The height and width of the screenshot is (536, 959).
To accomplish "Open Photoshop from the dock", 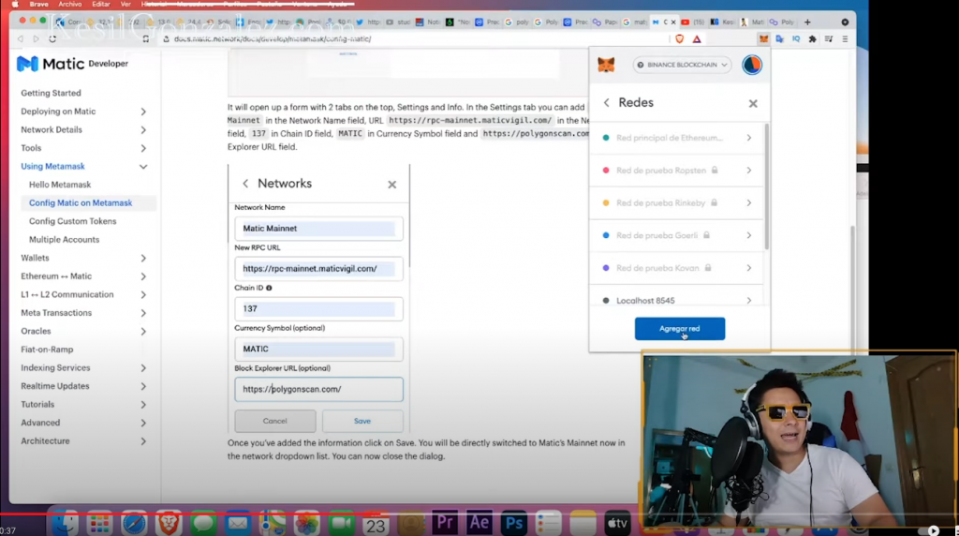I will tap(513, 523).
